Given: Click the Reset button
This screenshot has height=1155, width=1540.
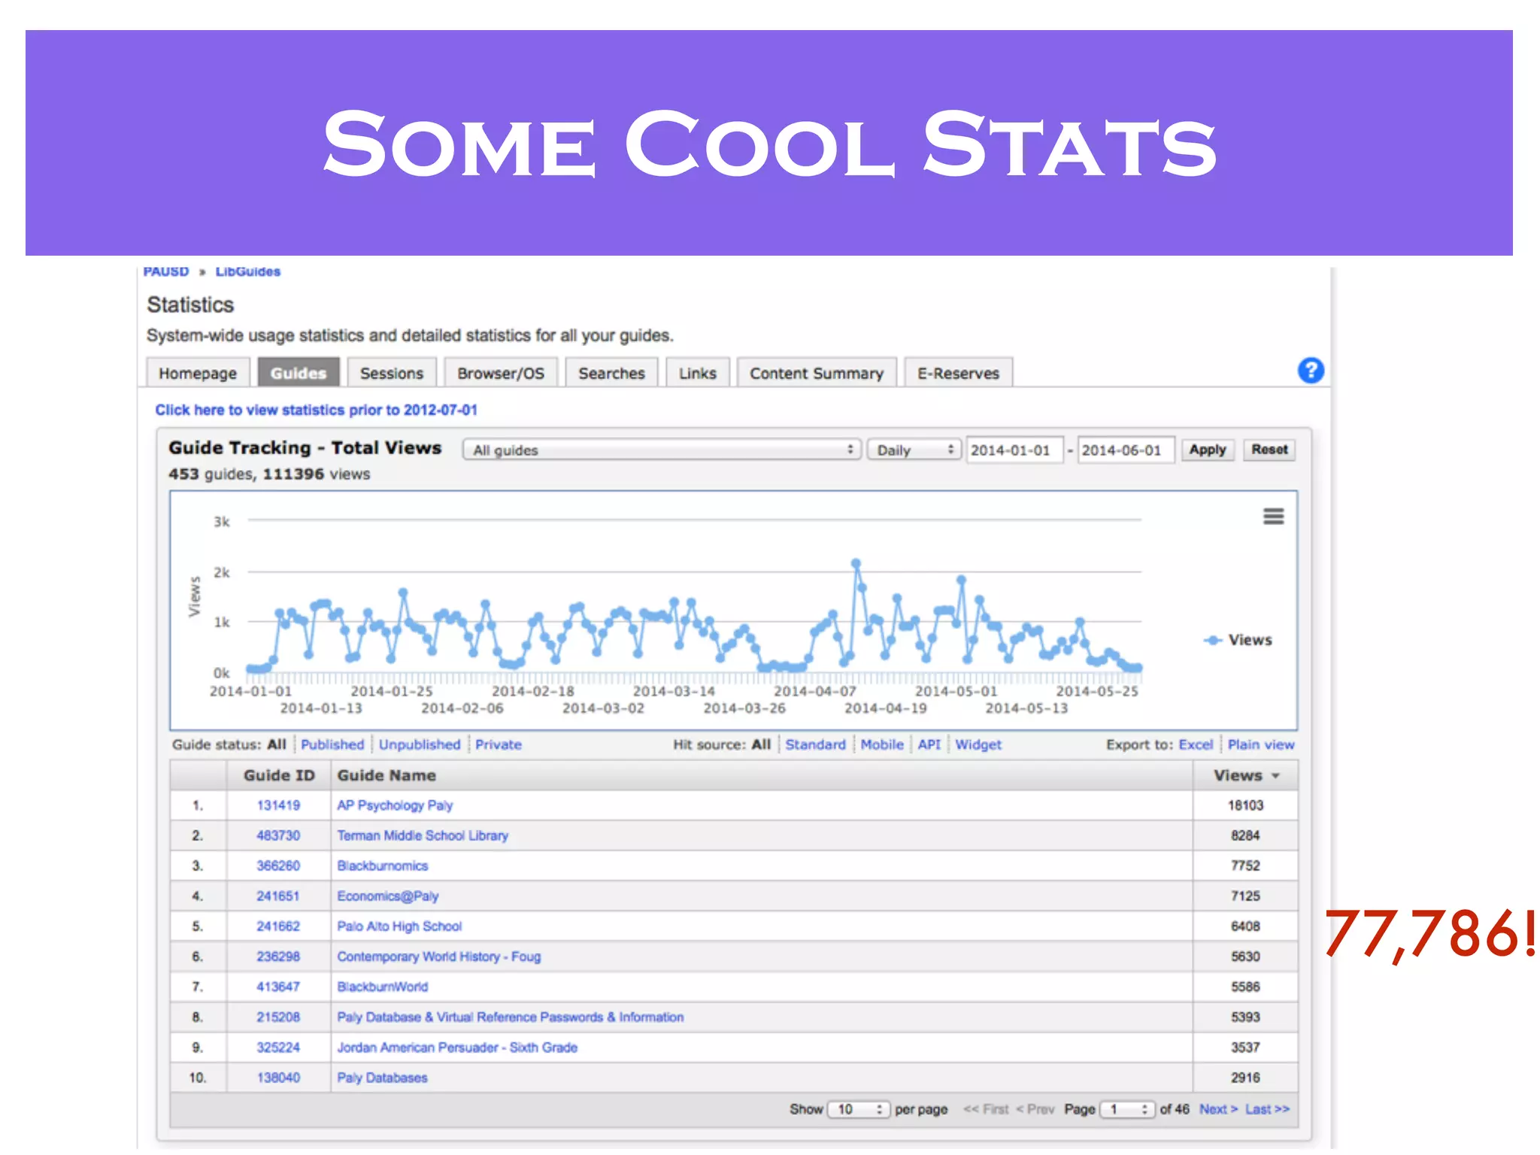Looking at the screenshot, I should (x=1269, y=450).
